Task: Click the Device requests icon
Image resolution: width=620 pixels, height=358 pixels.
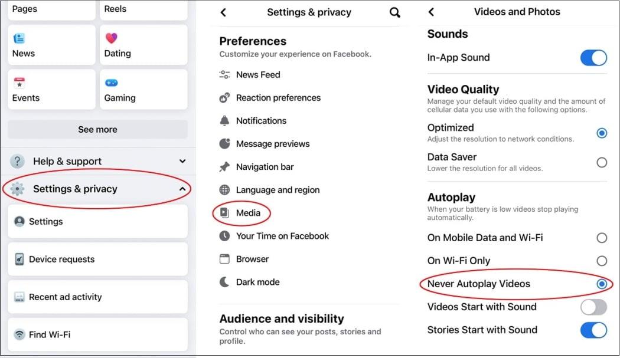Action: (x=19, y=260)
